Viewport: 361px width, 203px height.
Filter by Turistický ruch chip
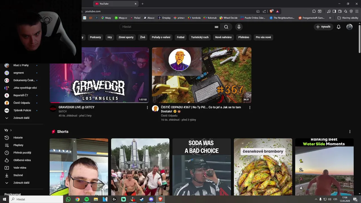tap(200, 37)
